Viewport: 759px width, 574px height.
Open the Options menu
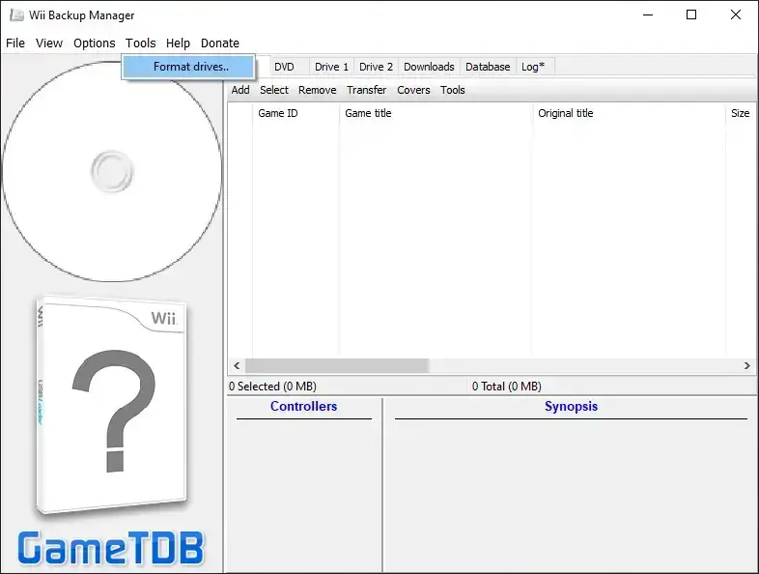point(95,43)
